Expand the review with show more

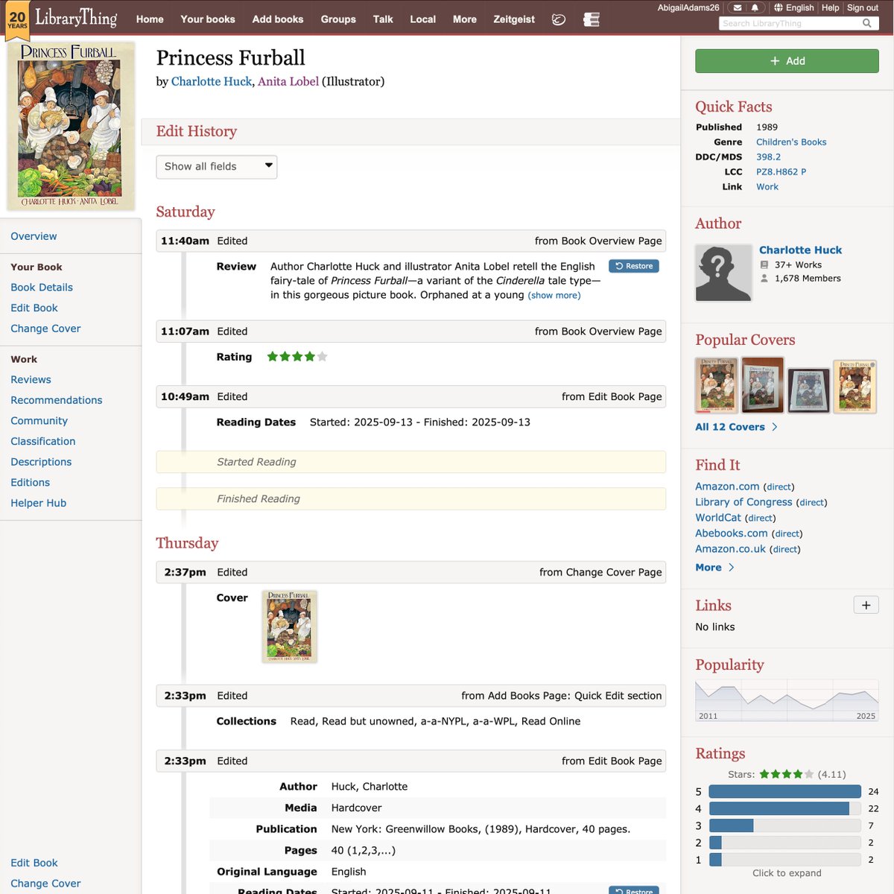coord(554,295)
